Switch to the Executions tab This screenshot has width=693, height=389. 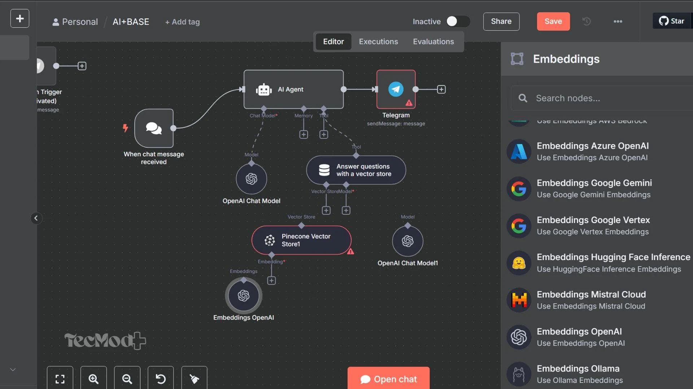tap(378, 41)
